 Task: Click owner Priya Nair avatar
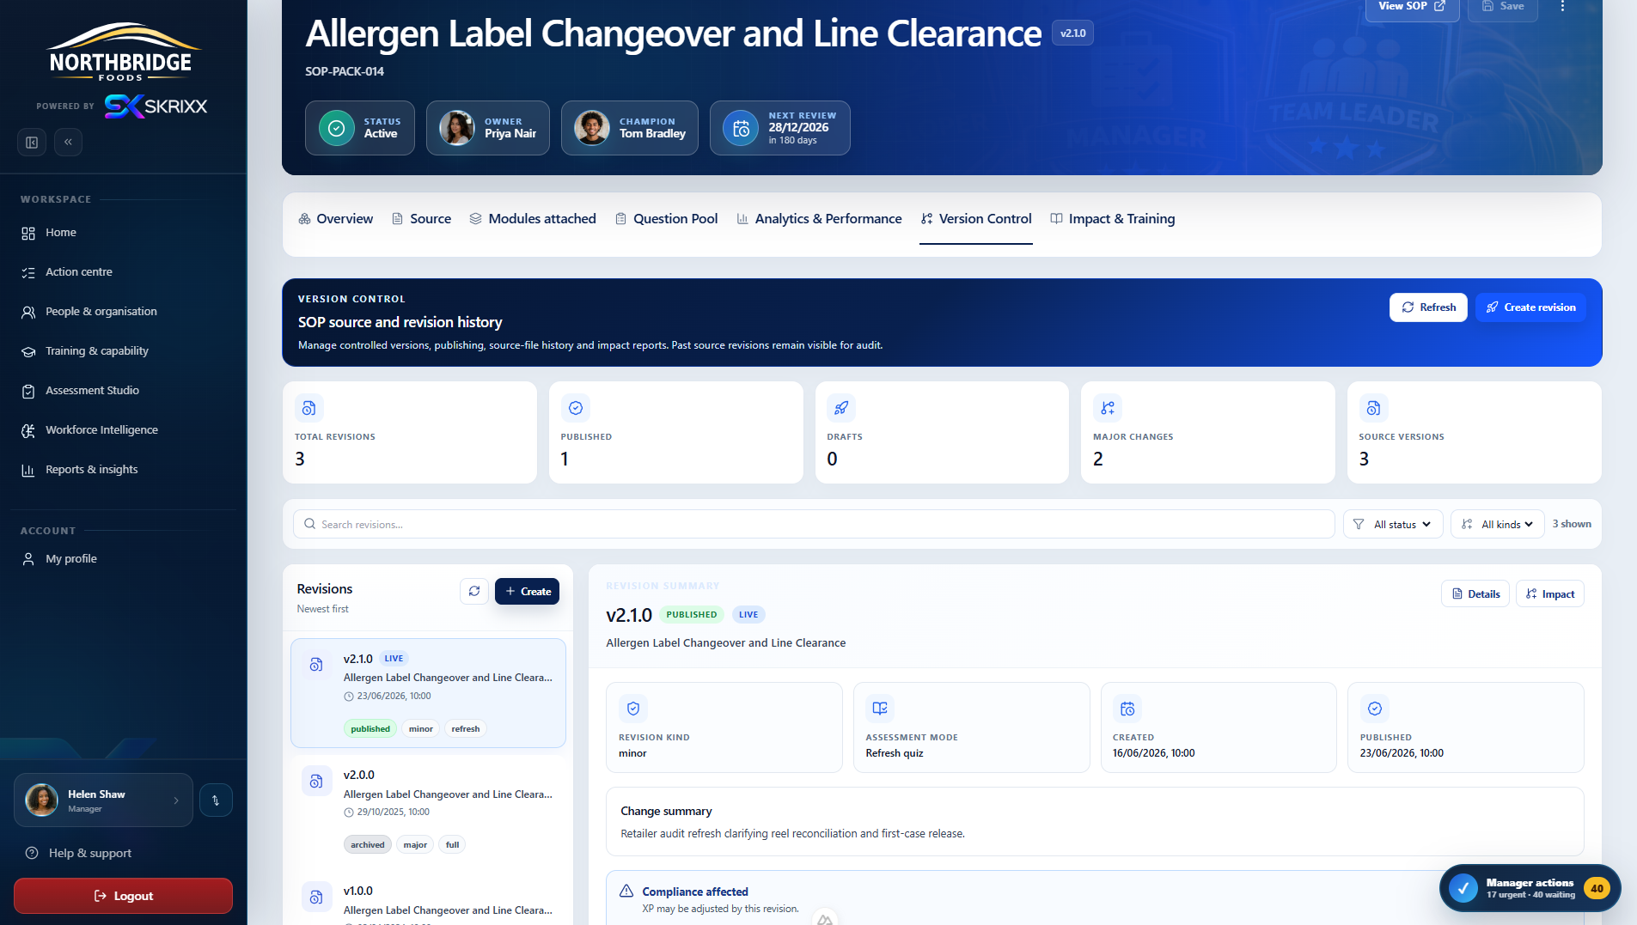coord(457,128)
